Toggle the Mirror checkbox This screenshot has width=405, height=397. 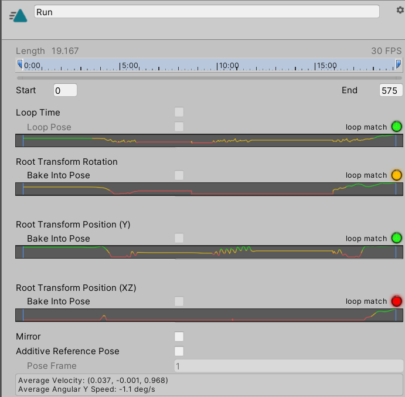[179, 337]
